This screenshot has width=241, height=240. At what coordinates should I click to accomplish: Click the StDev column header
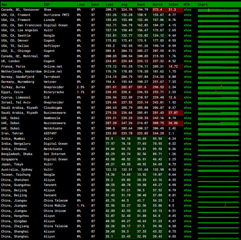(x=173, y=5)
